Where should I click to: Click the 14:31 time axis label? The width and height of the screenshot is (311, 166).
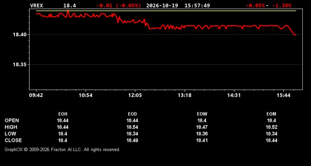coord(234,95)
